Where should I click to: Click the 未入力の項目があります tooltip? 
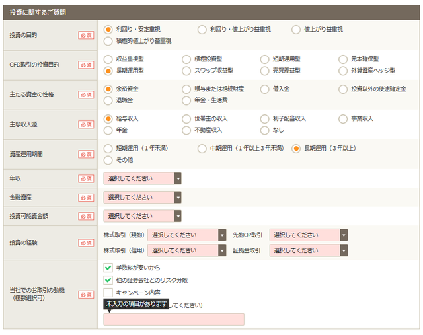[136, 304]
